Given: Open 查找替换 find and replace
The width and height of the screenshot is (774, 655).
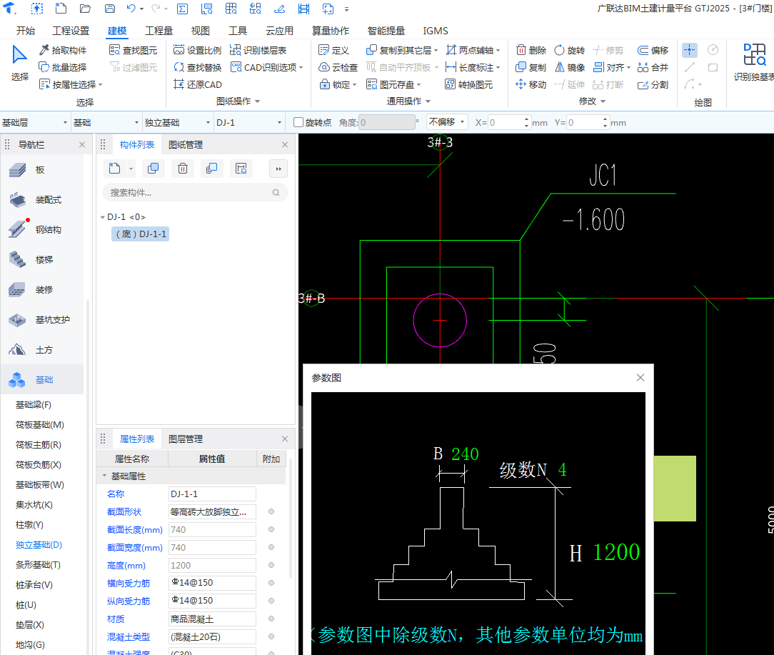Looking at the screenshot, I should click(x=198, y=68).
